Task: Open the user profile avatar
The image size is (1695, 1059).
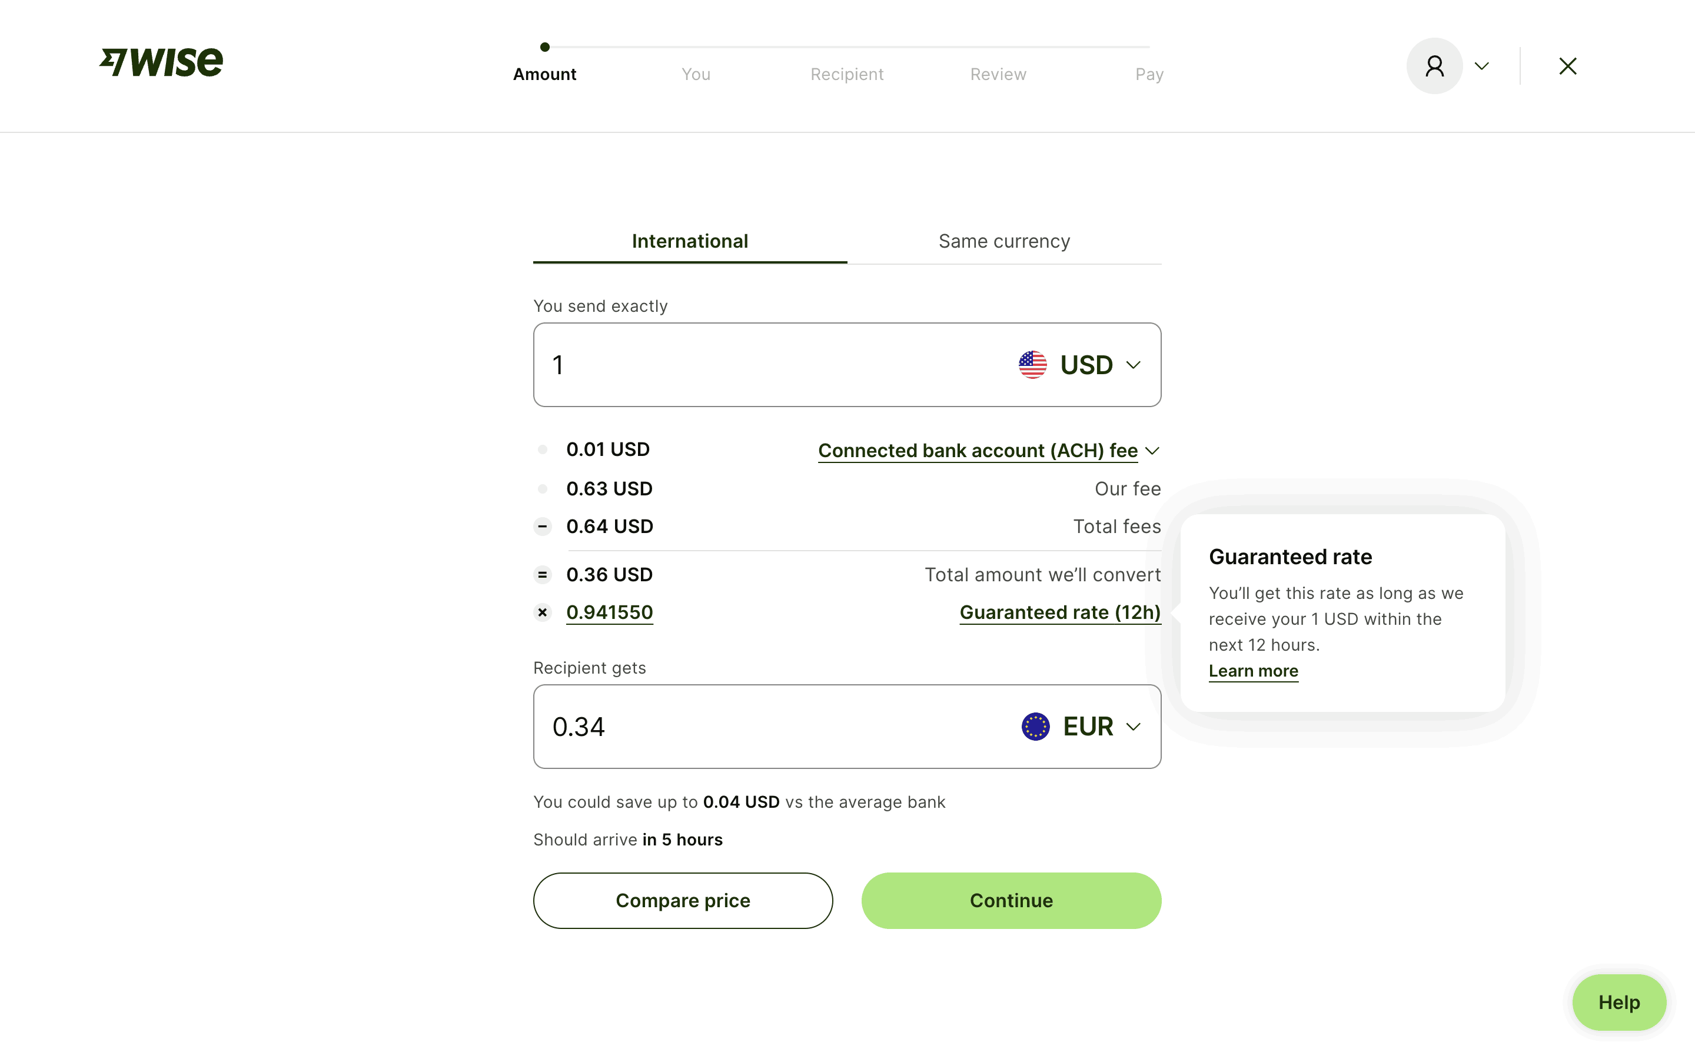Action: click(1434, 66)
